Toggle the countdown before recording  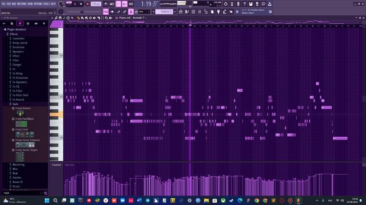(118, 4)
